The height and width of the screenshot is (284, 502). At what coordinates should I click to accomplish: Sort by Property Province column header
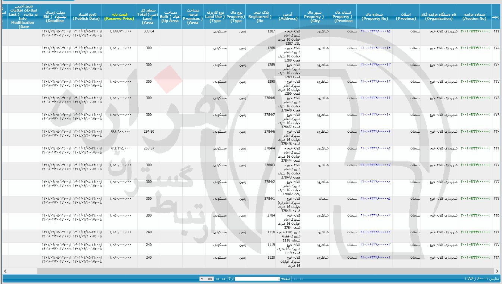point(343,16)
